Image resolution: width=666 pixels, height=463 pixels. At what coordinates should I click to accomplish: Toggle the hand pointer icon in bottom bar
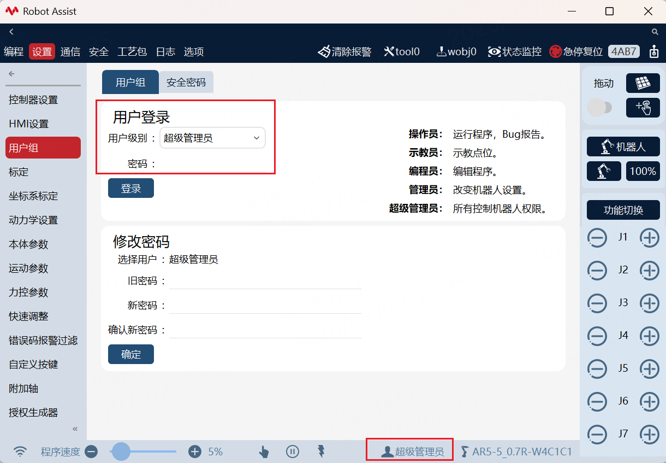point(264,452)
